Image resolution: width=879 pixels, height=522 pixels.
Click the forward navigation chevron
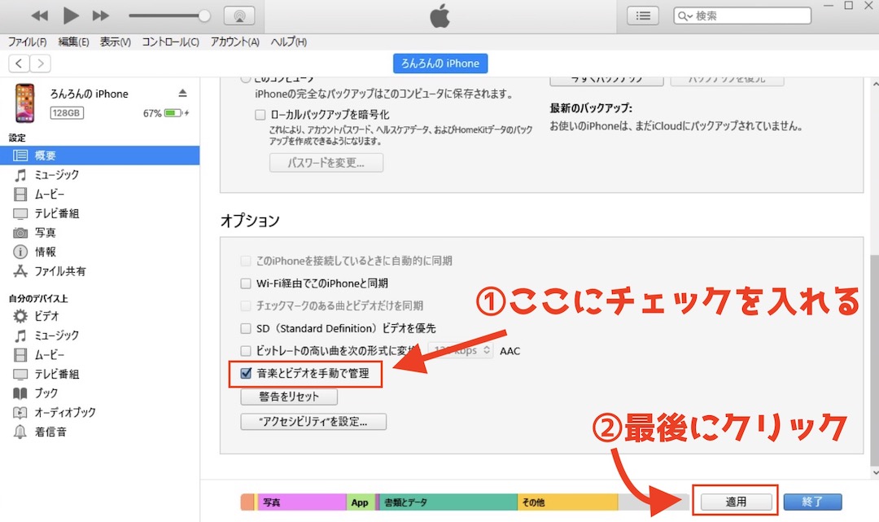(39, 63)
